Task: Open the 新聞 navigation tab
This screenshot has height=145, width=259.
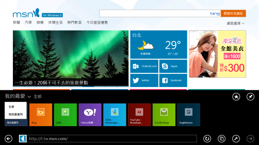Action: [17, 23]
